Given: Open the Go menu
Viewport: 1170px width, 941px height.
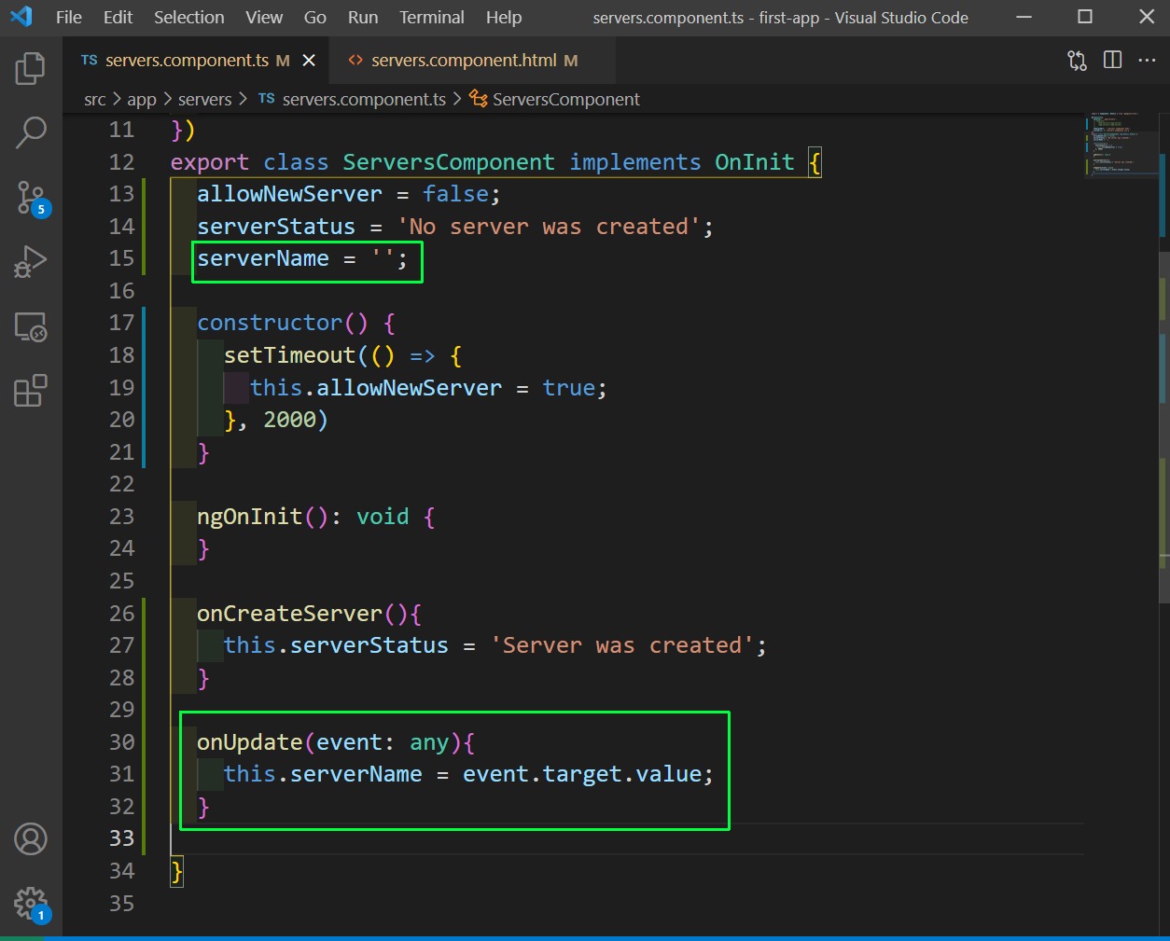Looking at the screenshot, I should pyautogui.click(x=315, y=17).
